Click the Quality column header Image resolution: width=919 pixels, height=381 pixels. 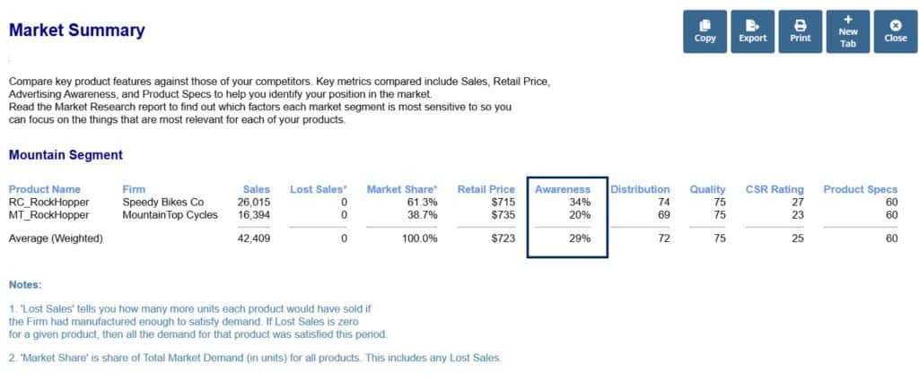pyautogui.click(x=707, y=189)
